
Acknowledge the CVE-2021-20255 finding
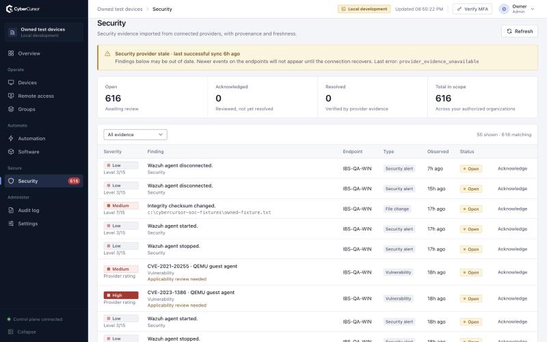[x=512, y=272]
